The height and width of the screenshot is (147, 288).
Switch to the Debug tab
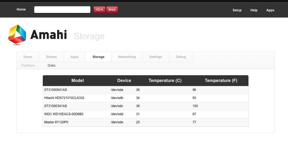click(x=181, y=57)
